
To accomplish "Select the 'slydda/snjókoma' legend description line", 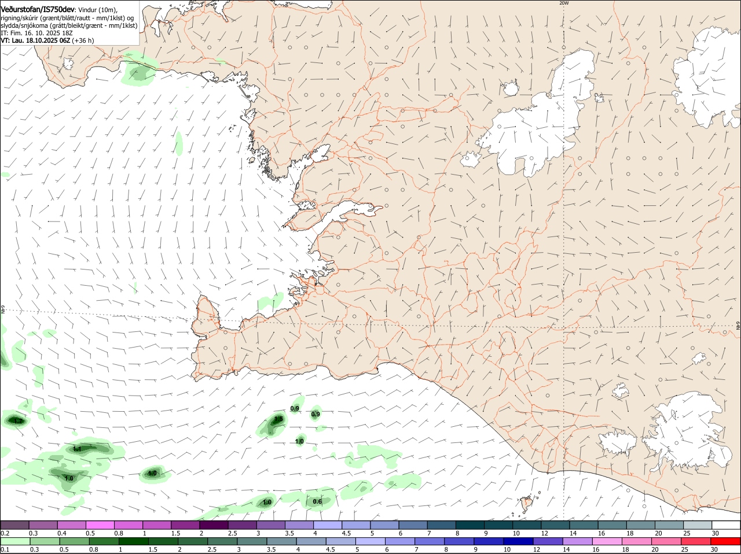I will tap(69, 25).
